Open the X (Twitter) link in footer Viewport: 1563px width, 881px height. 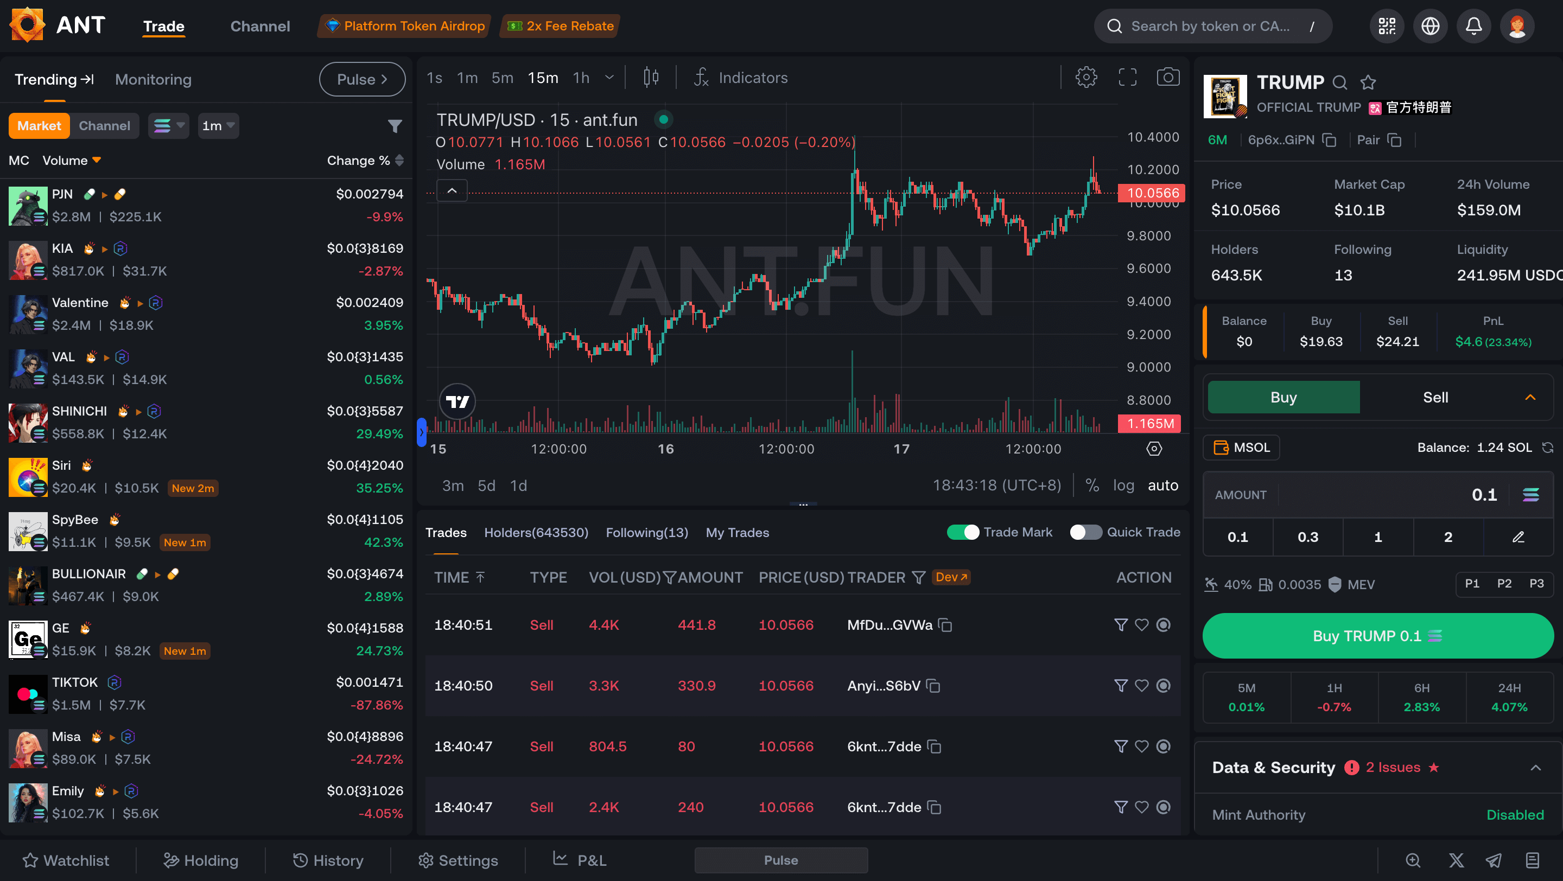click(x=1456, y=860)
